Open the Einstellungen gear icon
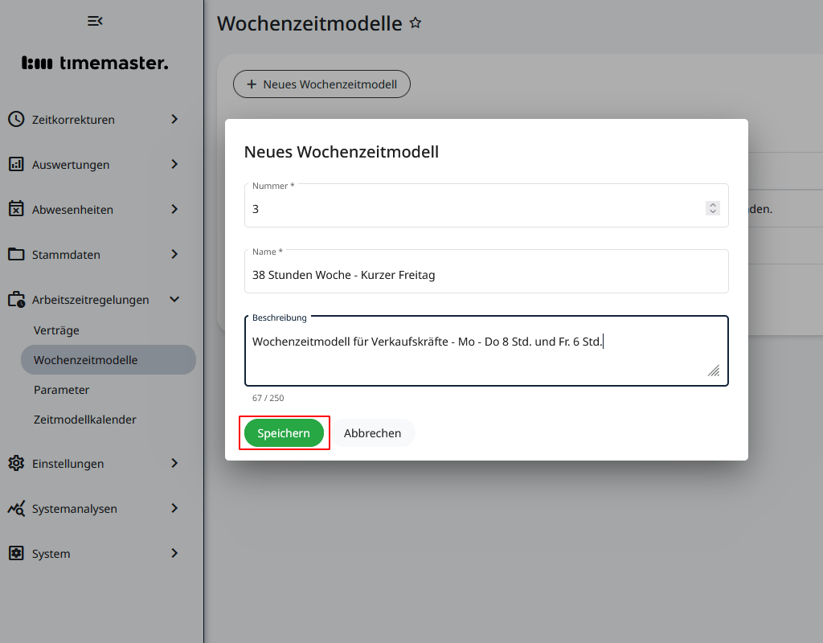This screenshot has height=643, width=823. [16, 464]
